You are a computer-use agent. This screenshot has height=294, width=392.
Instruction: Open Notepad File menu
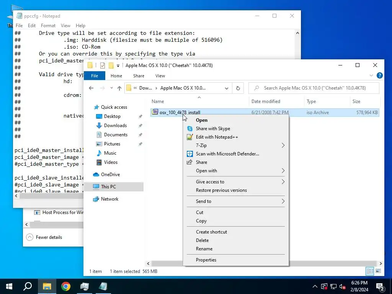19,26
